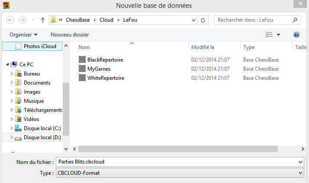Select the BlackRepertoire file name
The width and height of the screenshot is (309, 183).
pyautogui.click(x=105, y=59)
